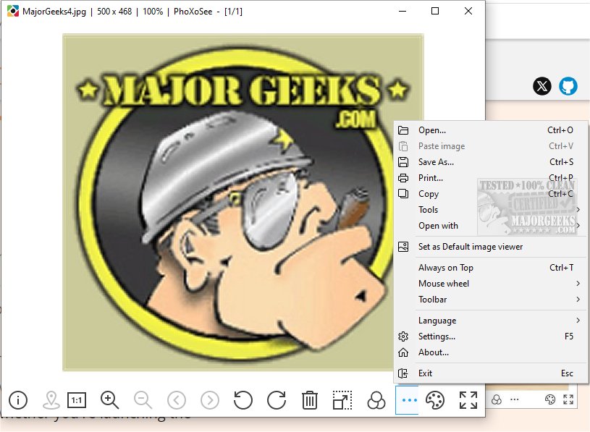The height and width of the screenshot is (432, 590).
Task: Set zoom to 1:1 actual size
Action: [x=77, y=399]
